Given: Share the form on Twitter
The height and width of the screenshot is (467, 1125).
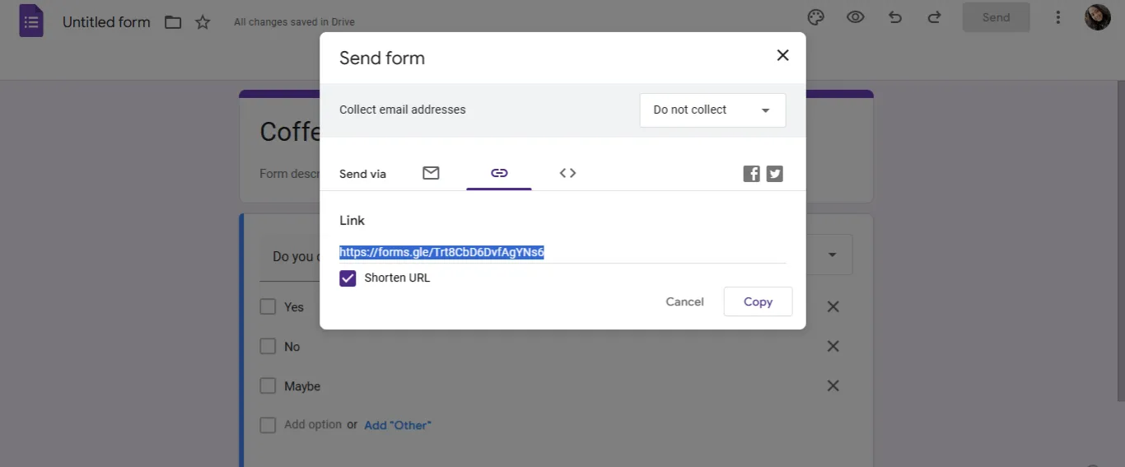Looking at the screenshot, I should pos(774,174).
